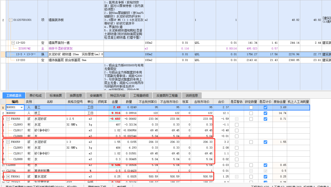Open the 单价构成 tab
The image size is (331, 187).
tap(35, 95)
